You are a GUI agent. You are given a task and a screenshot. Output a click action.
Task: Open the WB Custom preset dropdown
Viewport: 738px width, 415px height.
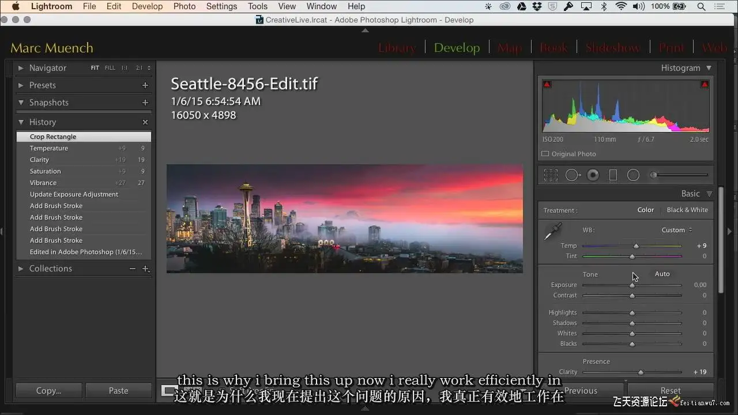click(677, 230)
